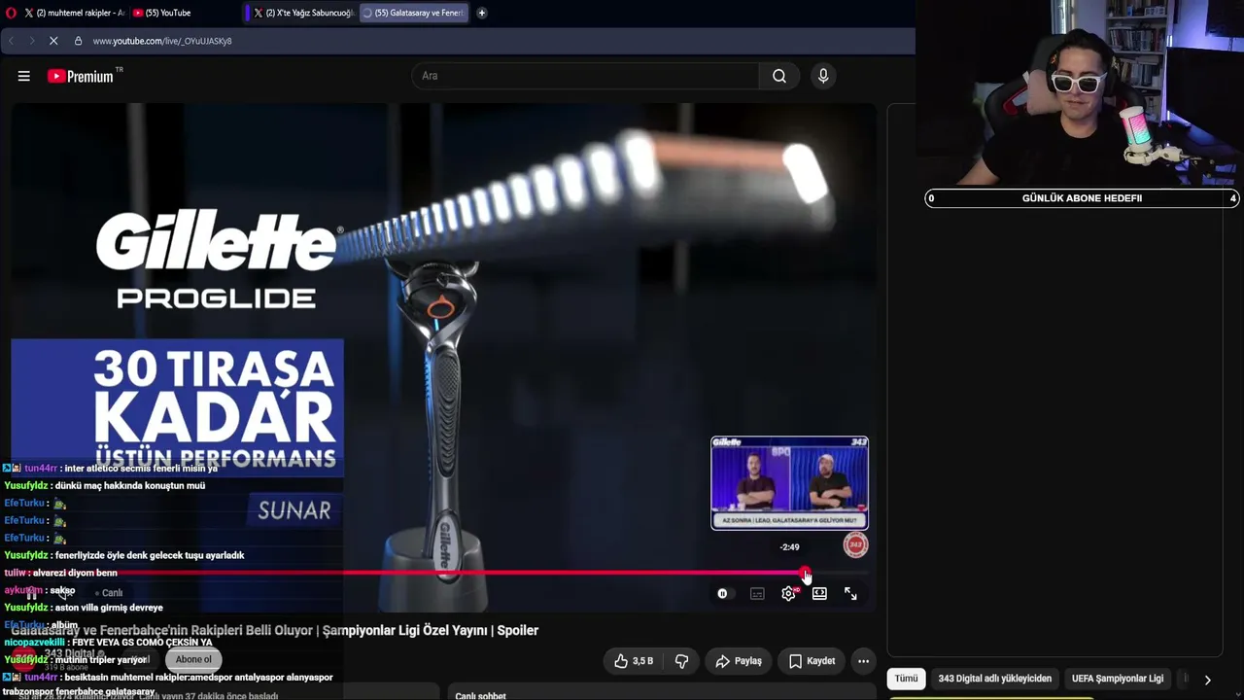Open the YouTube guide hamburger menu
The width and height of the screenshot is (1244, 700).
coord(24,76)
